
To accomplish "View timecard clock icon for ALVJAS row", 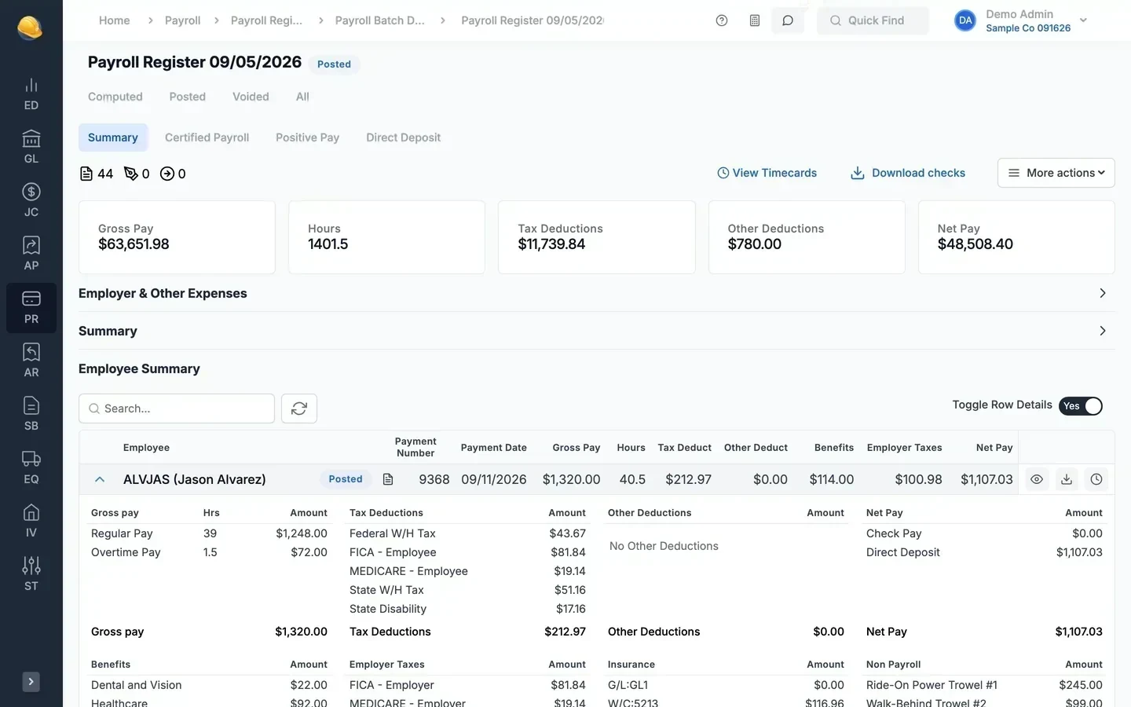I will pyautogui.click(x=1096, y=479).
